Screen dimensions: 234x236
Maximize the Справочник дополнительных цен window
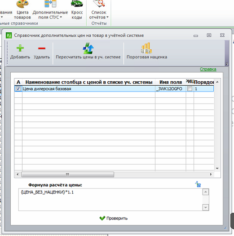point(209,35)
